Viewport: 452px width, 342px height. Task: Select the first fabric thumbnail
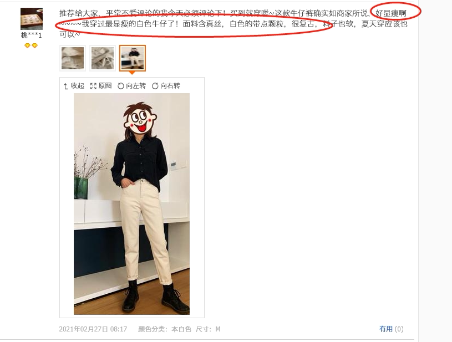[x=73, y=58]
